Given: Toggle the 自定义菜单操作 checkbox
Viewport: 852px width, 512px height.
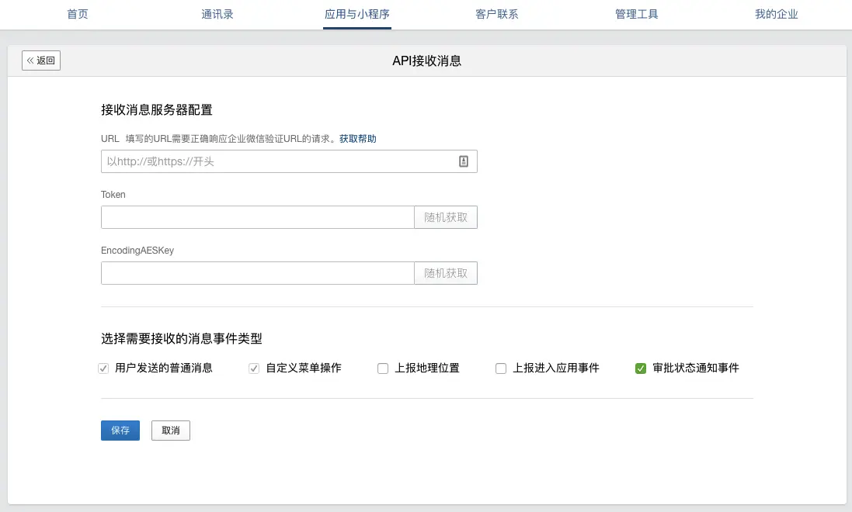Looking at the screenshot, I should [x=254, y=368].
